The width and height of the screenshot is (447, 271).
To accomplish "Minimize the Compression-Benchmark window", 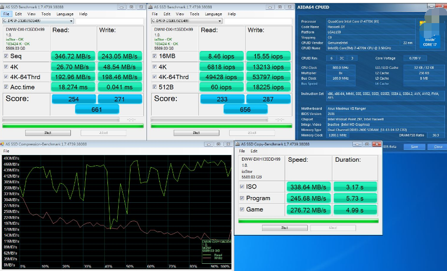I will click(209, 144).
